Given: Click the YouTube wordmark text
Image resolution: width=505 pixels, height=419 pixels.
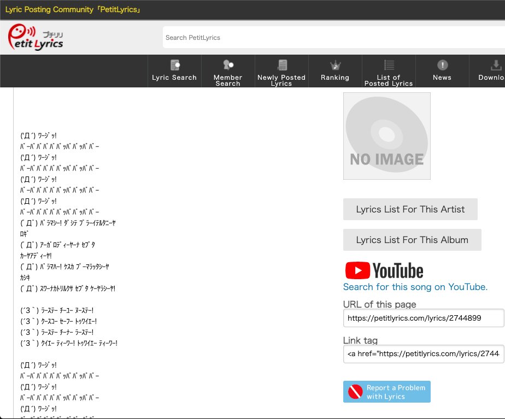Looking at the screenshot, I should click(x=398, y=270).
